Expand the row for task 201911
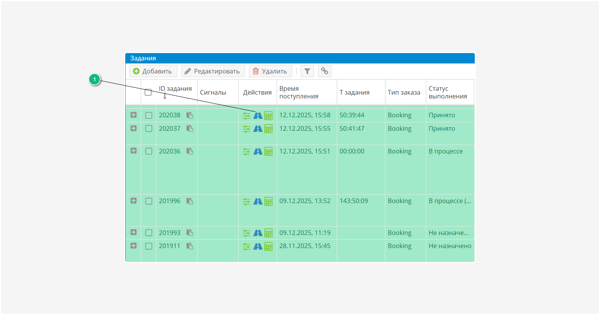This screenshot has height=315, width=600. 133,246
